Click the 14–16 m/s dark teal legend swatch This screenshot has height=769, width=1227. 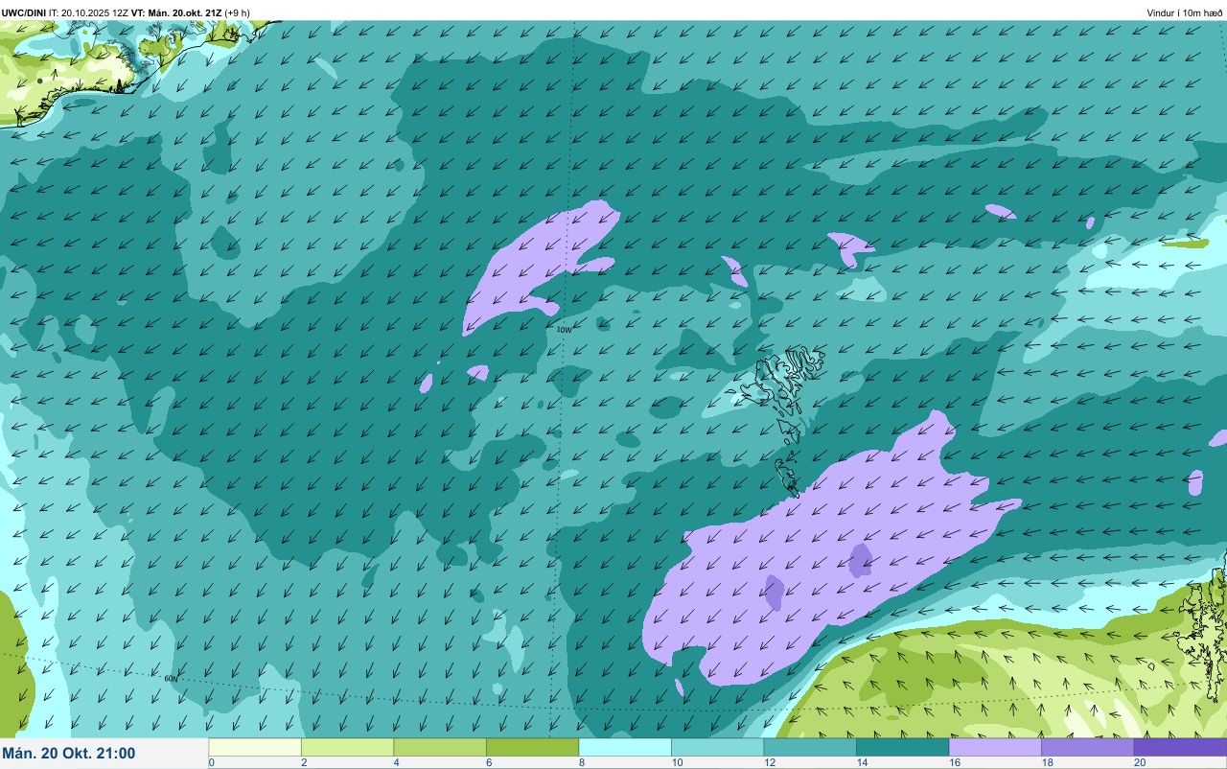[902, 746]
